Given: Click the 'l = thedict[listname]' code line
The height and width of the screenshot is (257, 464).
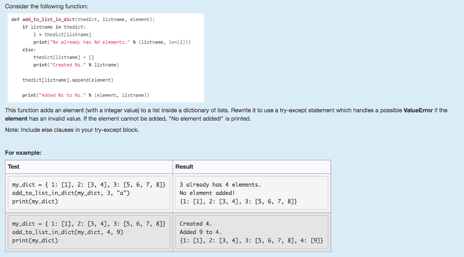Looking at the screenshot, I should pos(62,34).
